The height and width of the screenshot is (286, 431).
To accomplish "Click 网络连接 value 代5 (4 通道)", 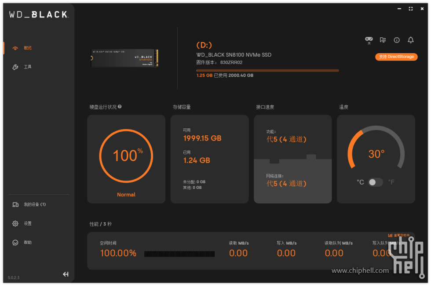I will (x=286, y=184).
